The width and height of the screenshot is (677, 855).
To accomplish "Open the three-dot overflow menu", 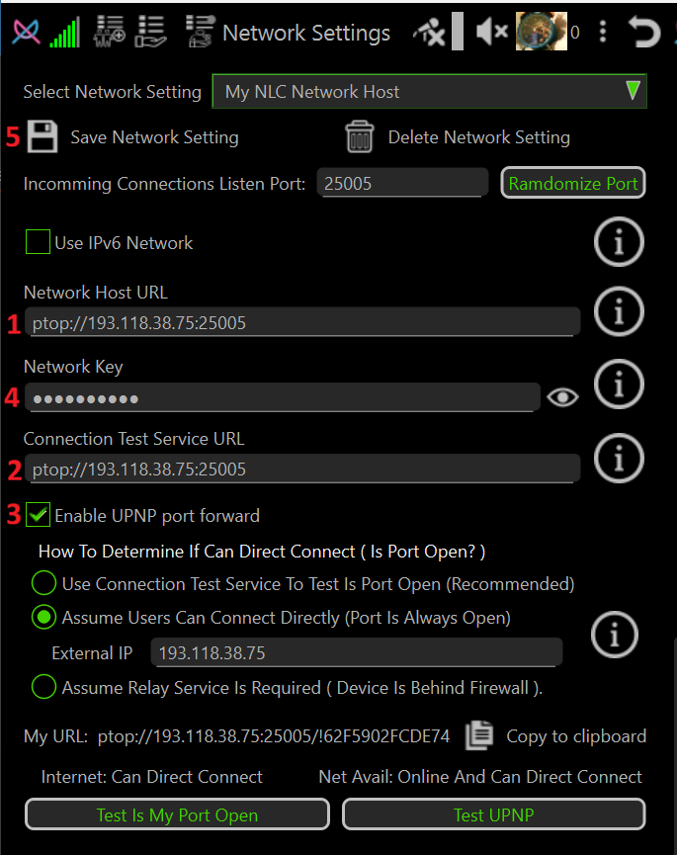I will pyautogui.click(x=603, y=31).
